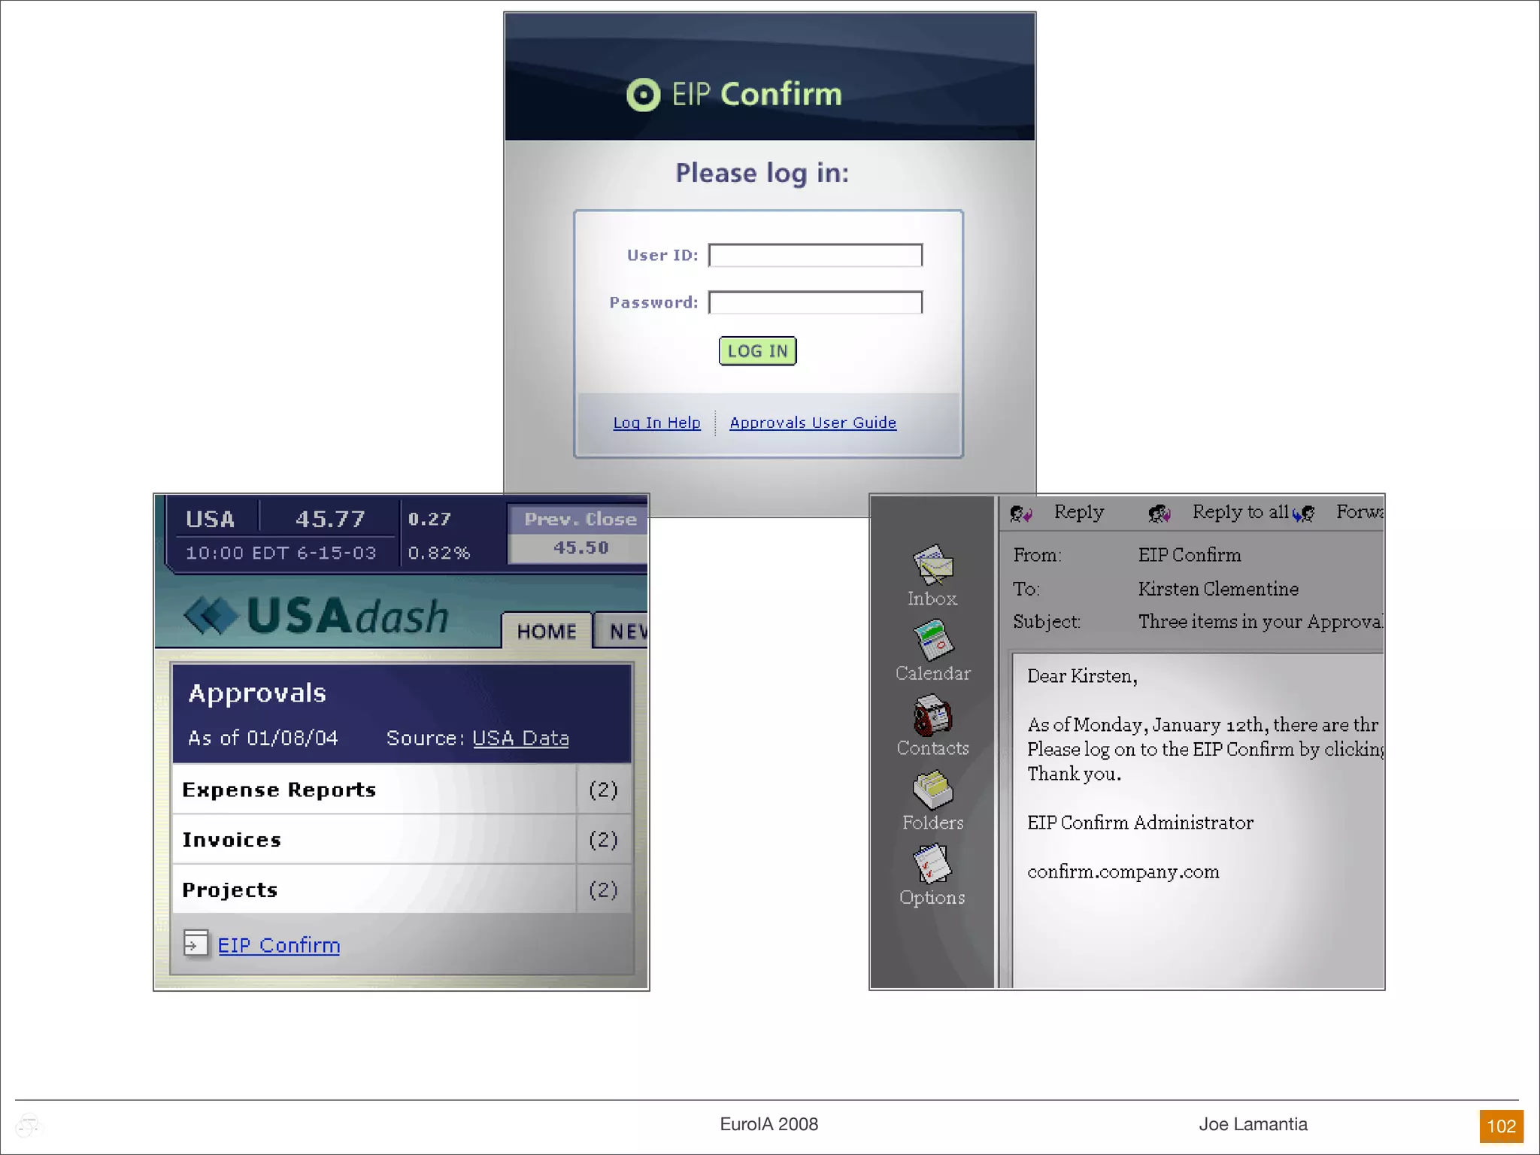The width and height of the screenshot is (1540, 1155).
Task: Click the small page icon beside EIP Confirm
Action: pos(195,944)
